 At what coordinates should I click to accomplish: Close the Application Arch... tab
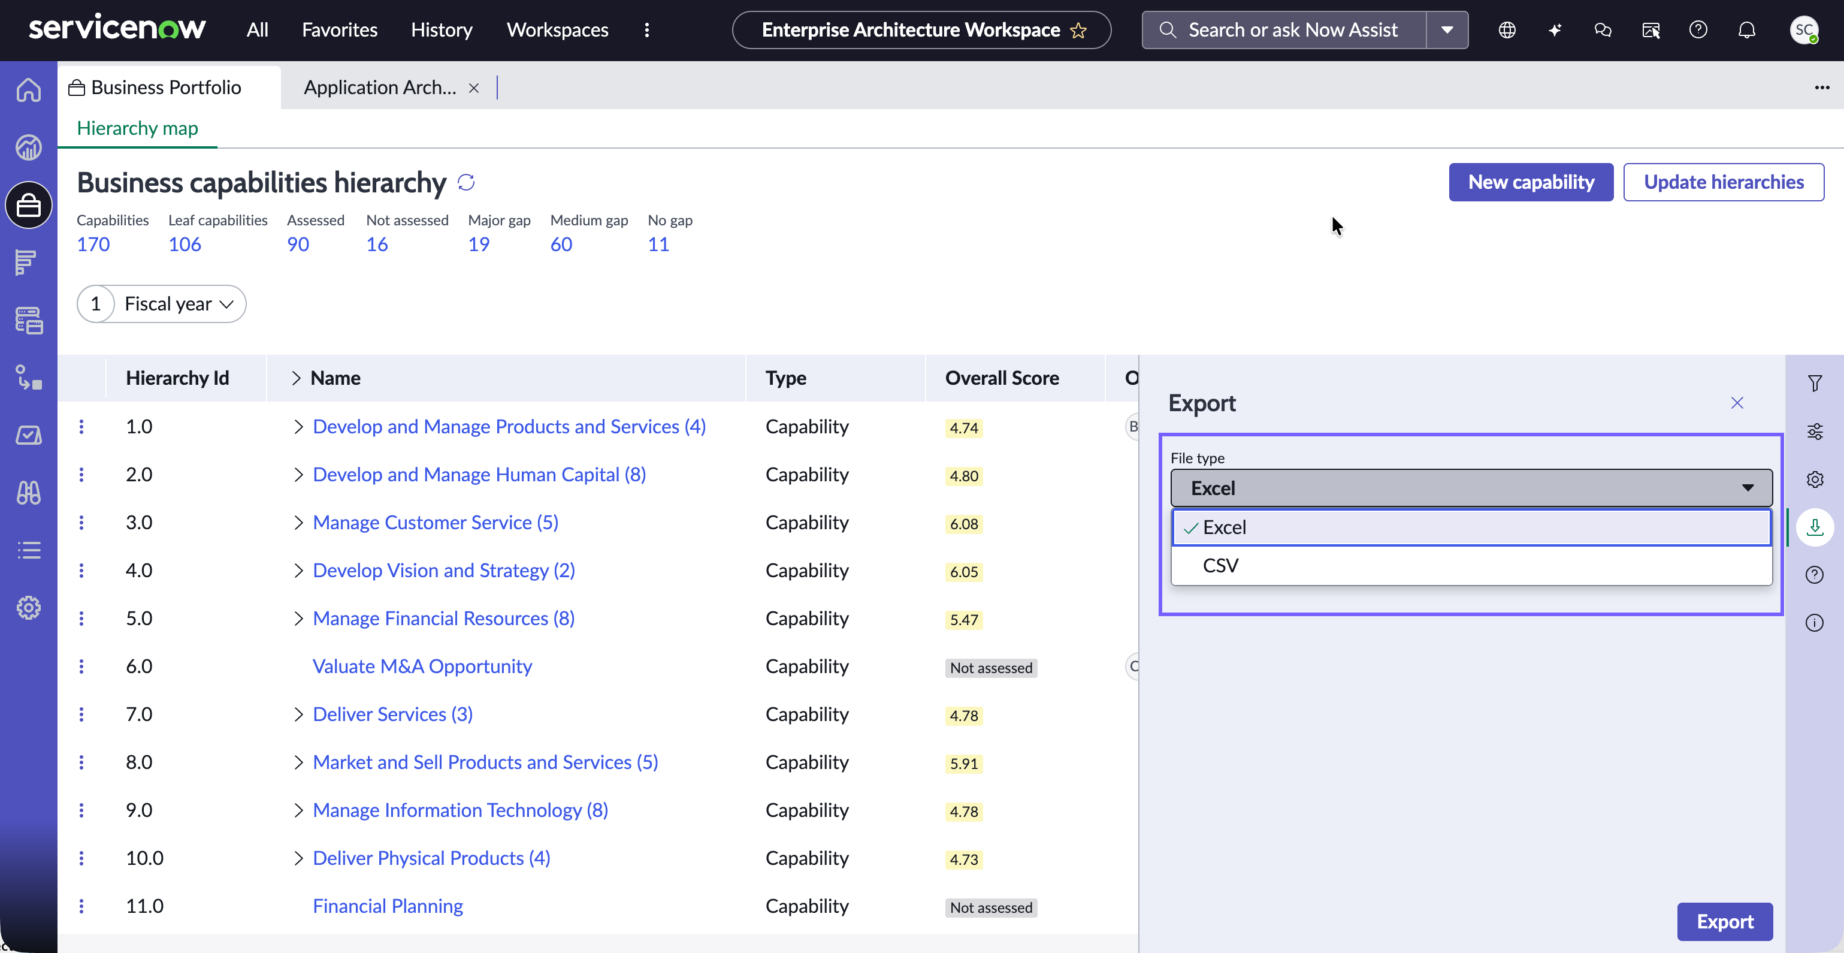coord(474,88)
